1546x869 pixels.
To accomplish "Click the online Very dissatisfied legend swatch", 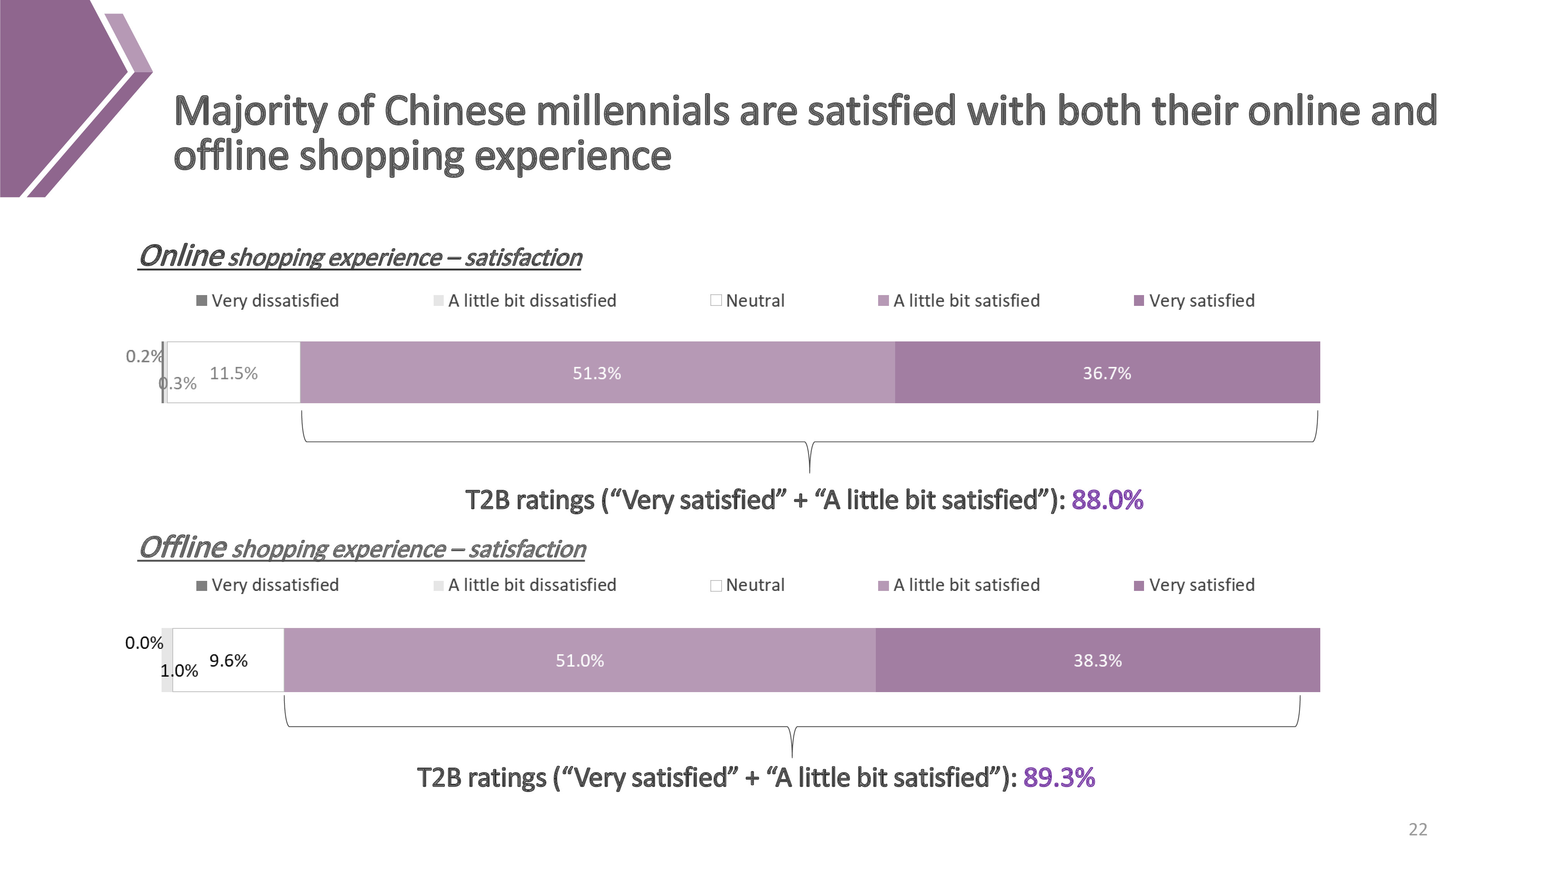I will pyautogui.click(x=202, y=300).
